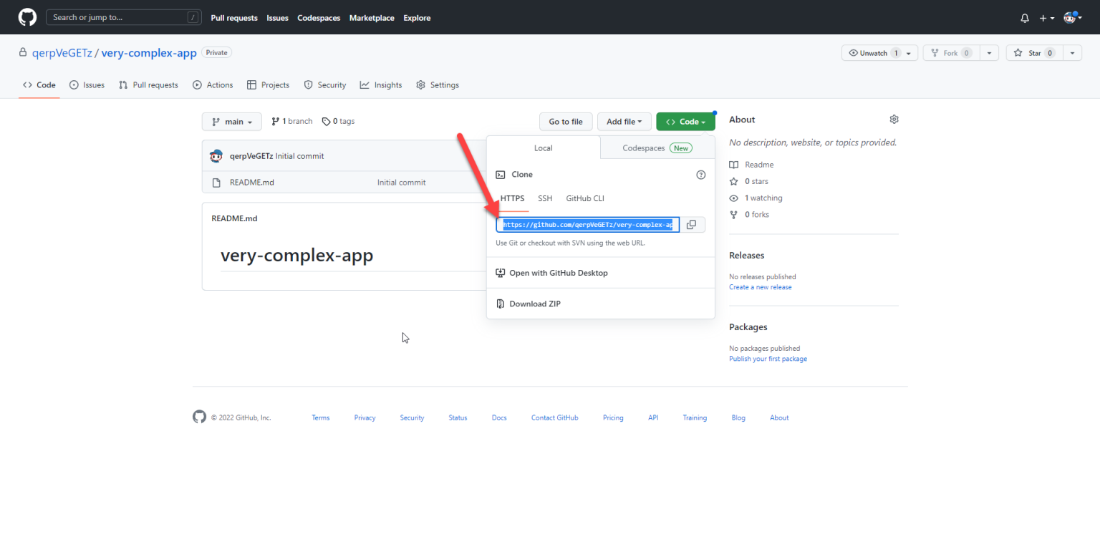The width and height of the screenshot is (1100, 537).
Task: Open the README.md file
Action: point(252,183)
